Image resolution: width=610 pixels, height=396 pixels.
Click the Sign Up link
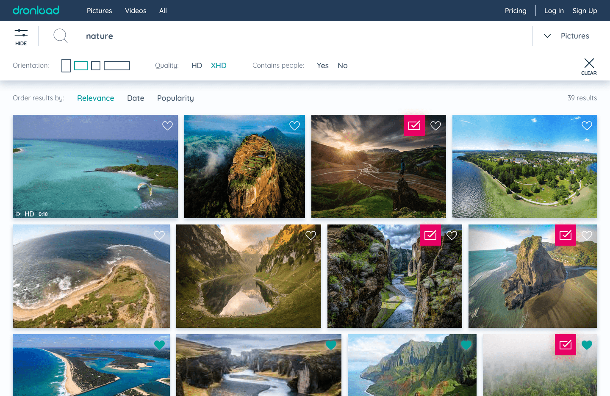pyautogui.click(x=585, y=11)
